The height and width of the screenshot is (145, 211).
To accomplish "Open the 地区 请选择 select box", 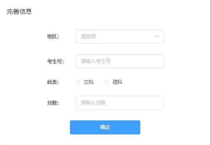I will [119, 37].
